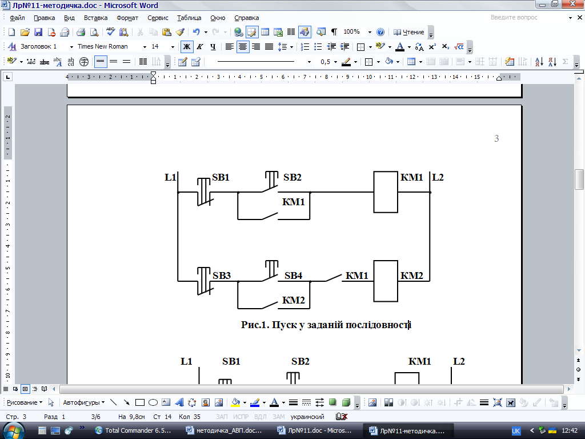This screenshot has width=585, height=439.
Task: Center the paragraph text
Action: point(243,47)
